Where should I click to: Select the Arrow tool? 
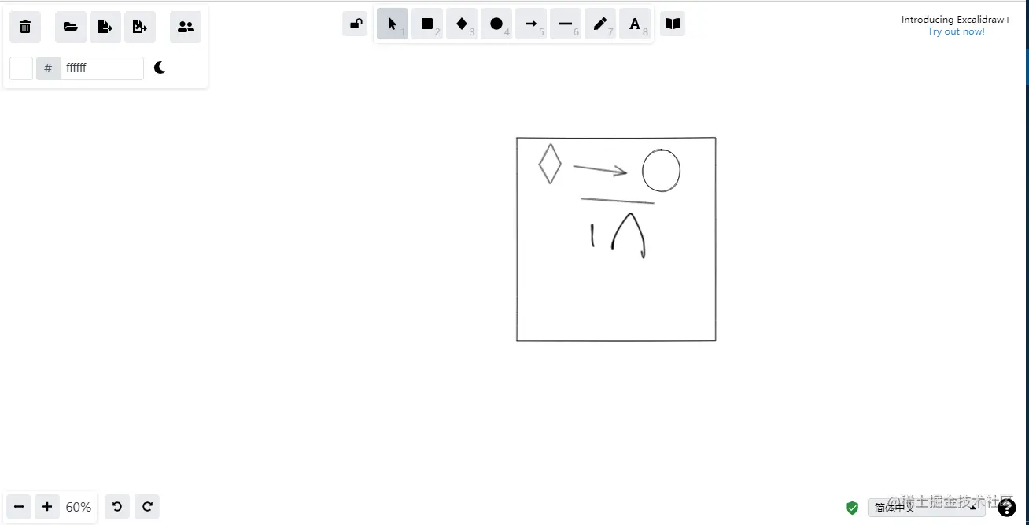(x=531, y=24)
